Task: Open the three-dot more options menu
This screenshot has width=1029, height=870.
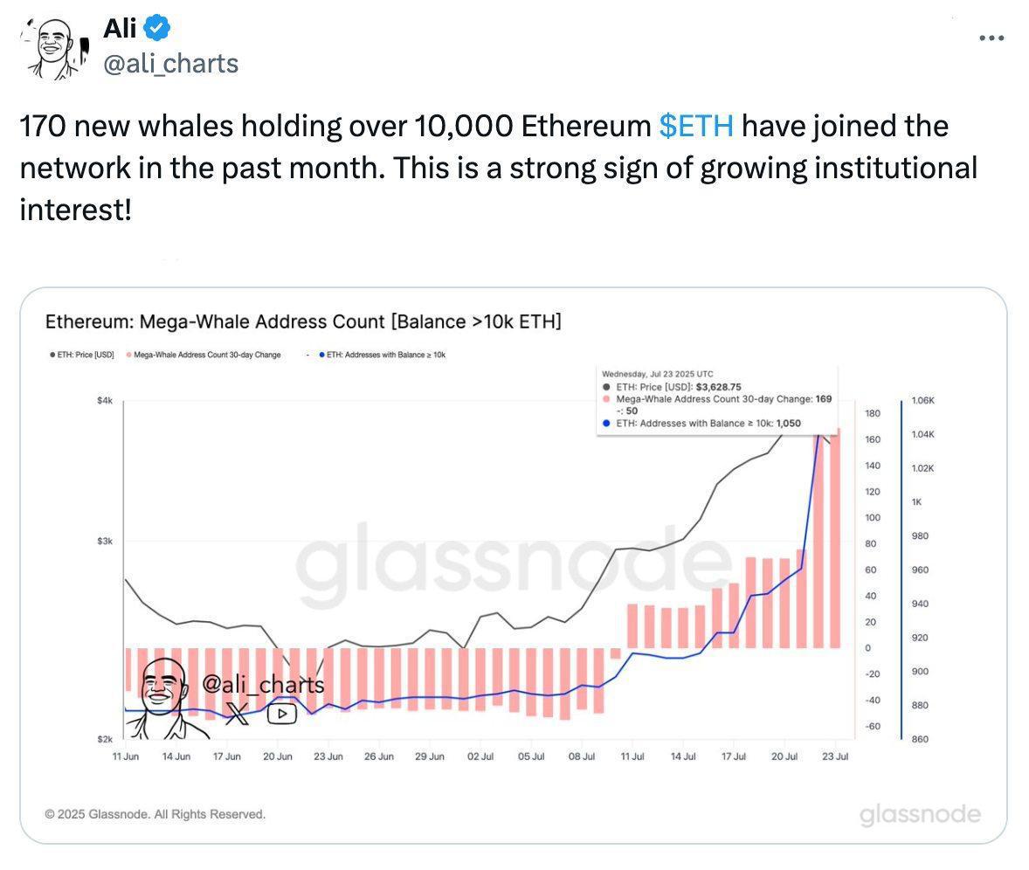Action: coord(991,38)
